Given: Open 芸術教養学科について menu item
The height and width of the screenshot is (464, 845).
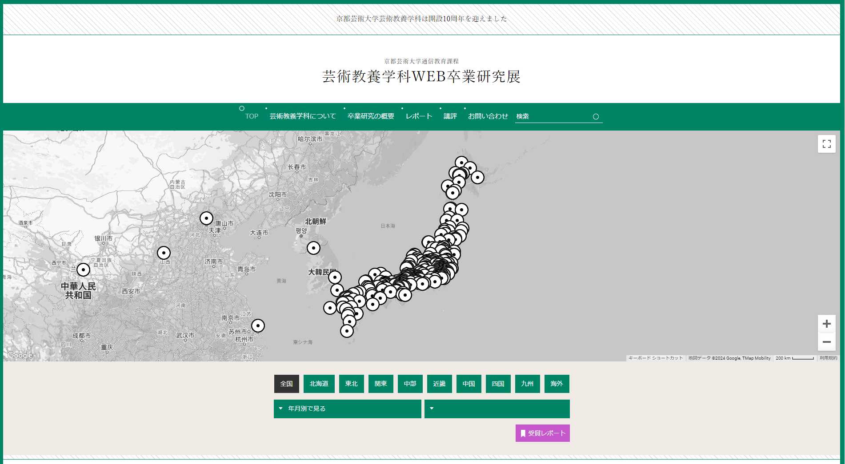Looking at the screenshot, I should click(302, 116).
